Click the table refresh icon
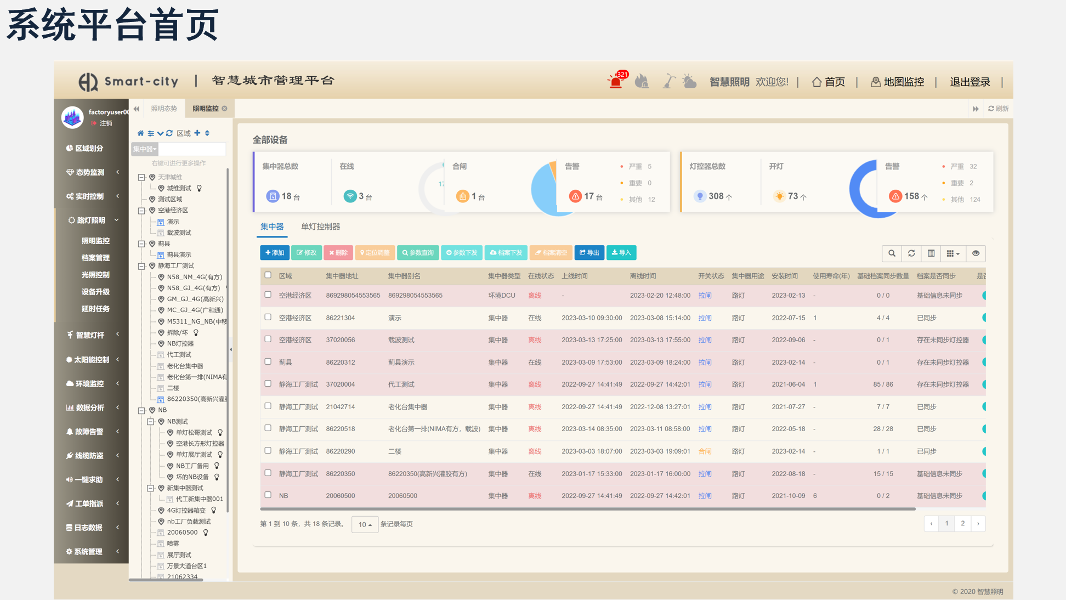The height and width of the screenshot is (600, 1066). pos(911,253)
